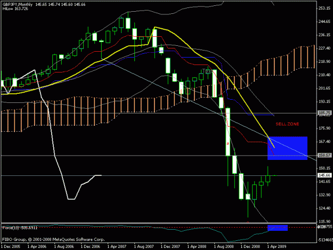333x250 pixels.
Task: Select the 158.57 horizontal line price tag
Action: [324, 155]
